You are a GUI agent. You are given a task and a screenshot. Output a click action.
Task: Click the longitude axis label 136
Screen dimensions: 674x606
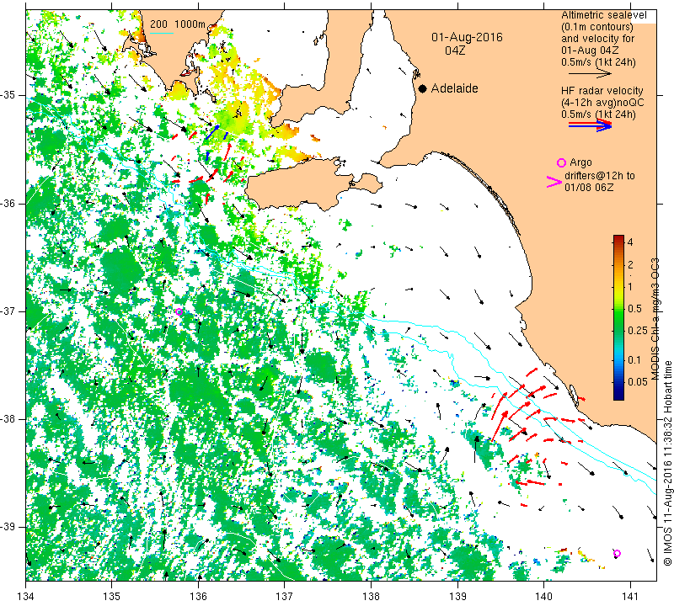[198, 596]
